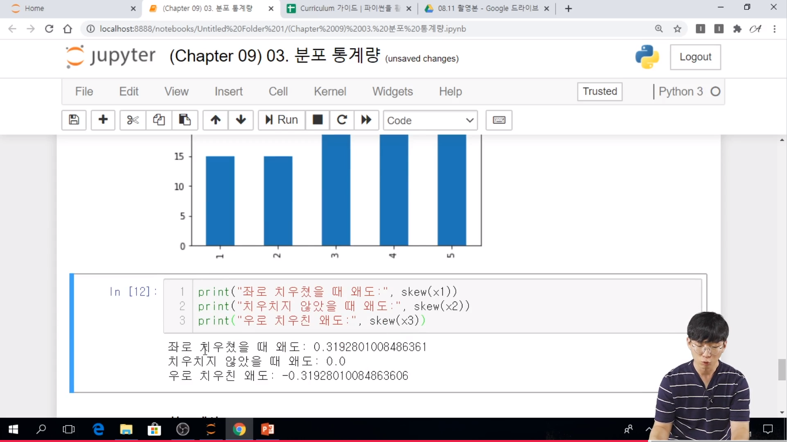Restart kernel circular arrow icon
The height and width of the screenshot is (442, 787).
click(342, 120)
